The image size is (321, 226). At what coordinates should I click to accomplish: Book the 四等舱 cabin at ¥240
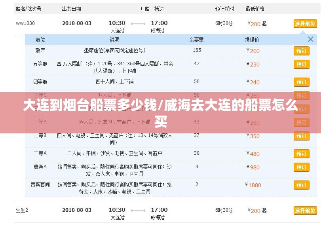[x=301, y=82]
